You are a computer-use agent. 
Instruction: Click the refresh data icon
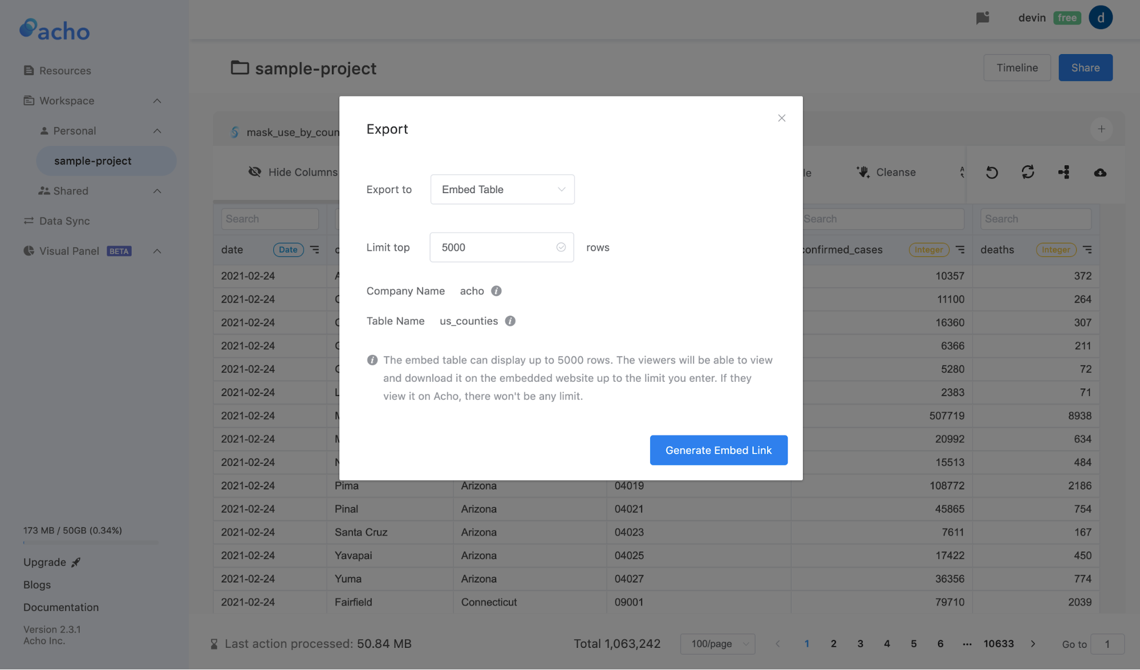1028,171
